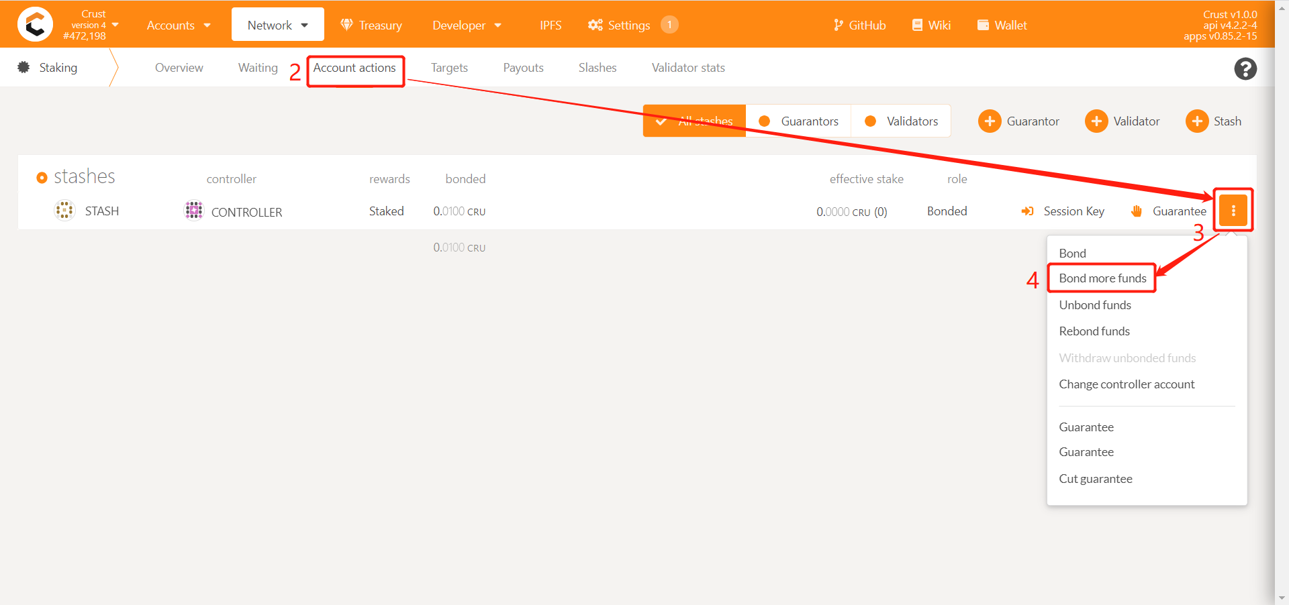Click the Staked rewards value
Viewport: 1289px width, 605px height.
(x=386, y=211)
